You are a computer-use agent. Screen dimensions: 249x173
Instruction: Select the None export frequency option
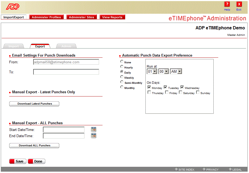tap(122, 61)
